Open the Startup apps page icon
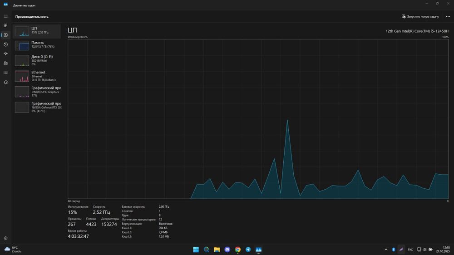 point(5,54)
